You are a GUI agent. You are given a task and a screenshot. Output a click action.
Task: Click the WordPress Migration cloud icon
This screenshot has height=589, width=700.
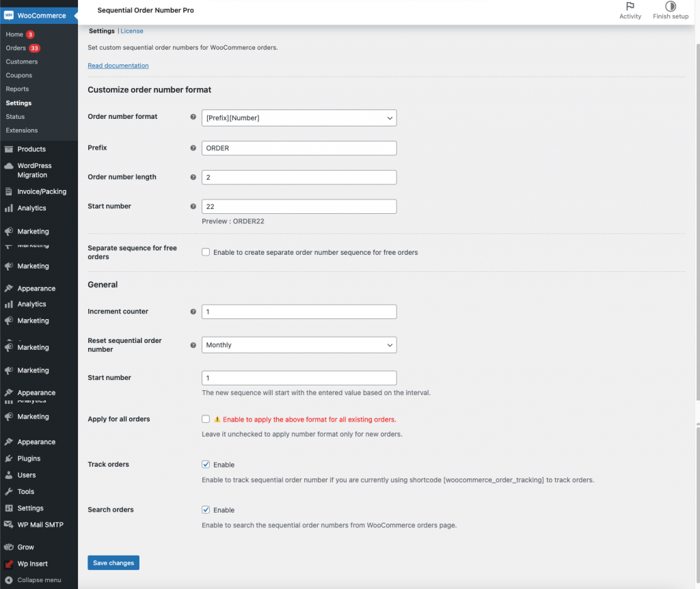coord(8,166)
